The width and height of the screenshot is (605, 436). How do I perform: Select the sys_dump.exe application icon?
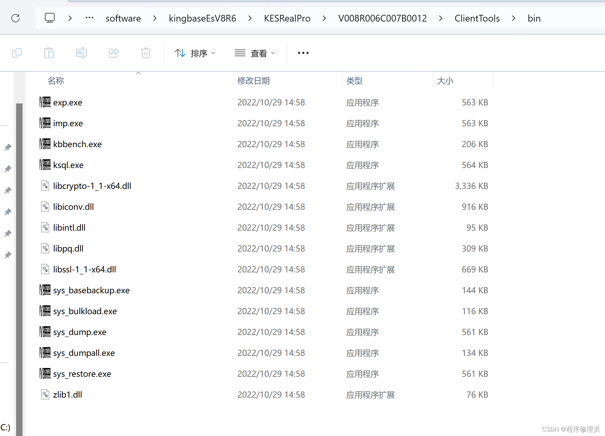click(45, 332)
